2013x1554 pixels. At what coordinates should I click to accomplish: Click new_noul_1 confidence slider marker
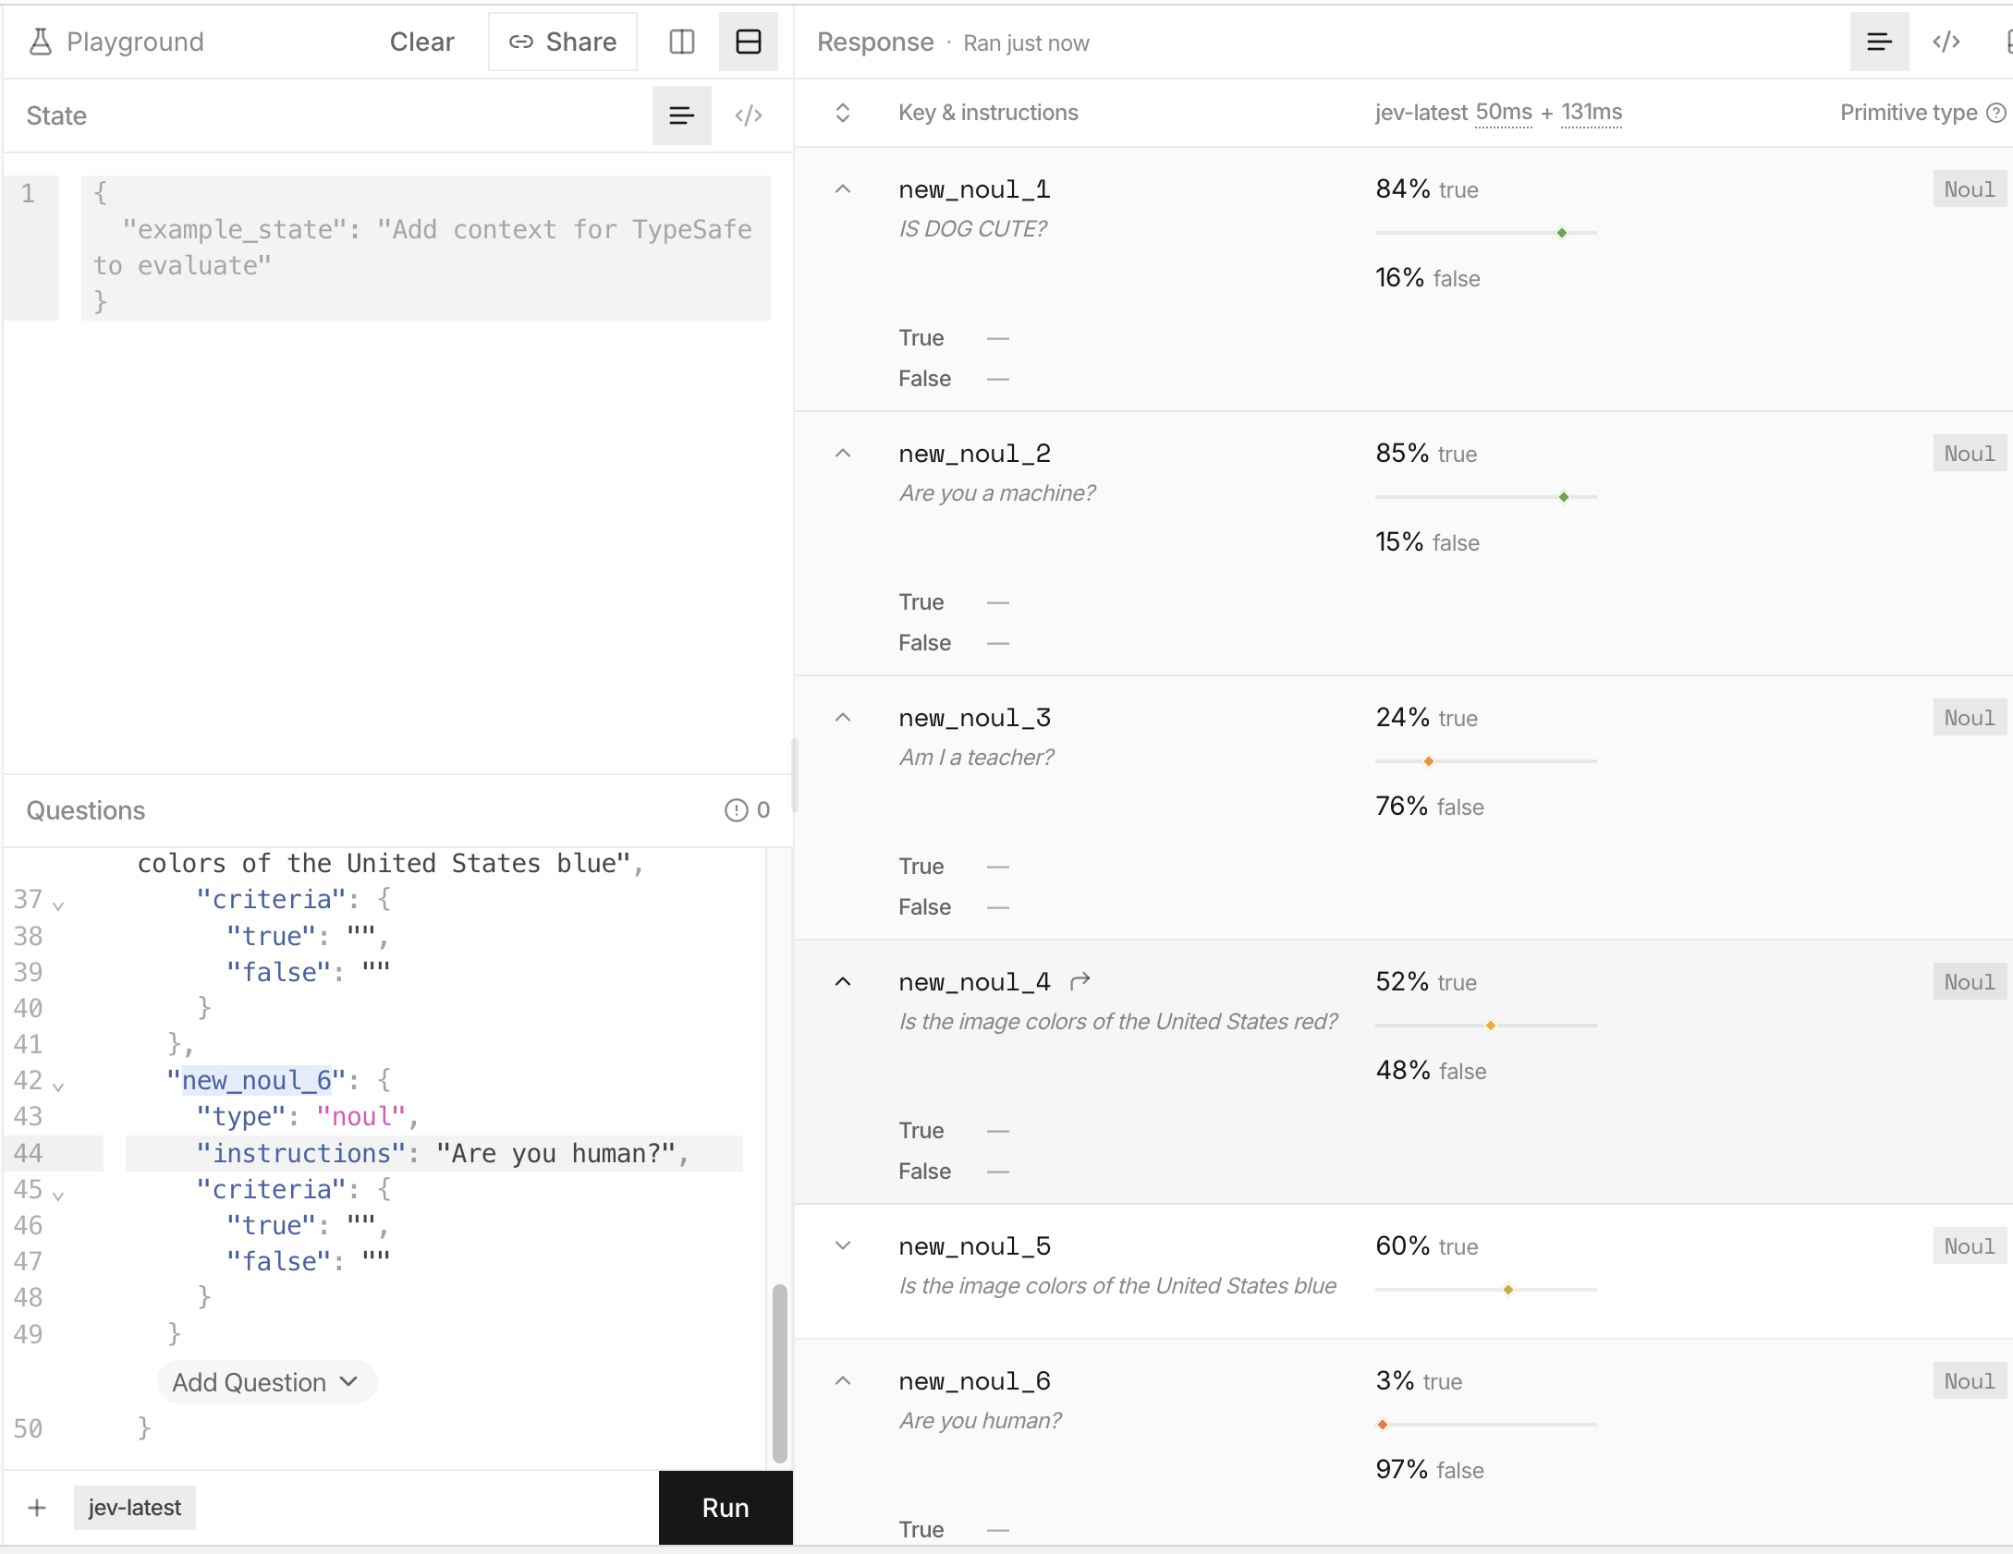[1562, 233]
